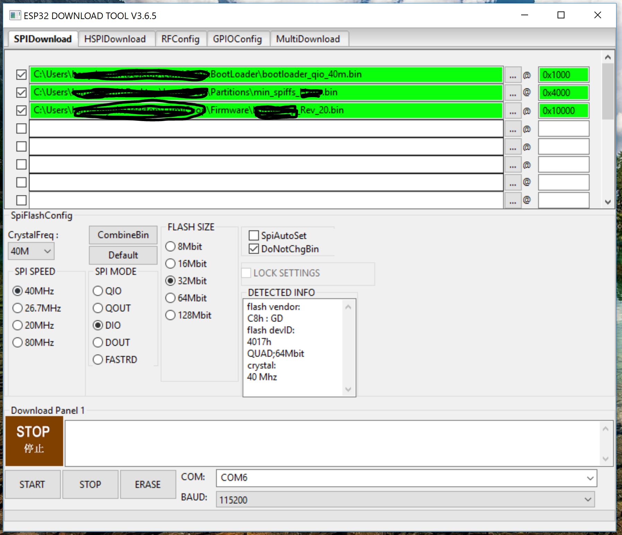The image size is (622, 535).
Task: Uncheck the Rev_20.bin firmware checkbox
Action: 21,110
